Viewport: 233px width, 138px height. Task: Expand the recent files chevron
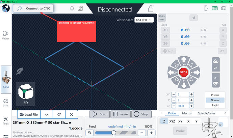(47, 114)
